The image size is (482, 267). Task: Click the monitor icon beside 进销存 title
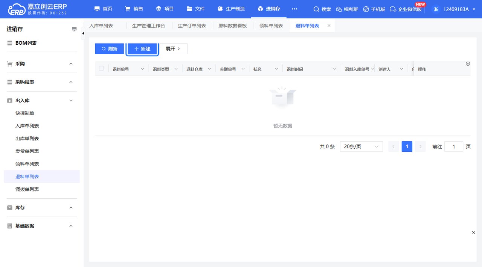coord(74,29)
